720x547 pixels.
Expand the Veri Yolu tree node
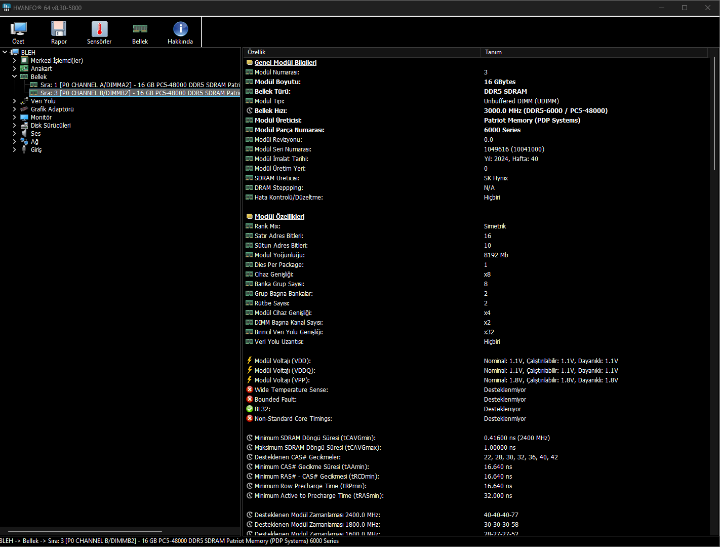[15, 101]
